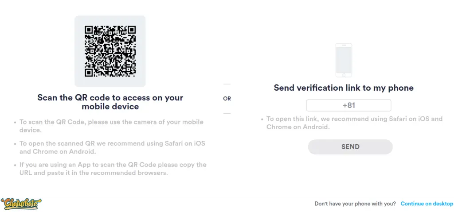This screenshot has height=212, width=454.
Task: Click 'Don't have your phone with you?' text
Action: pos(355,204)
